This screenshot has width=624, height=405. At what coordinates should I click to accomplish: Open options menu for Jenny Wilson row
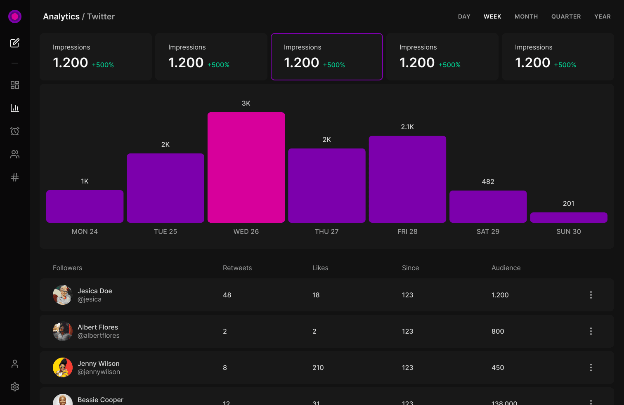pos(591,367)
